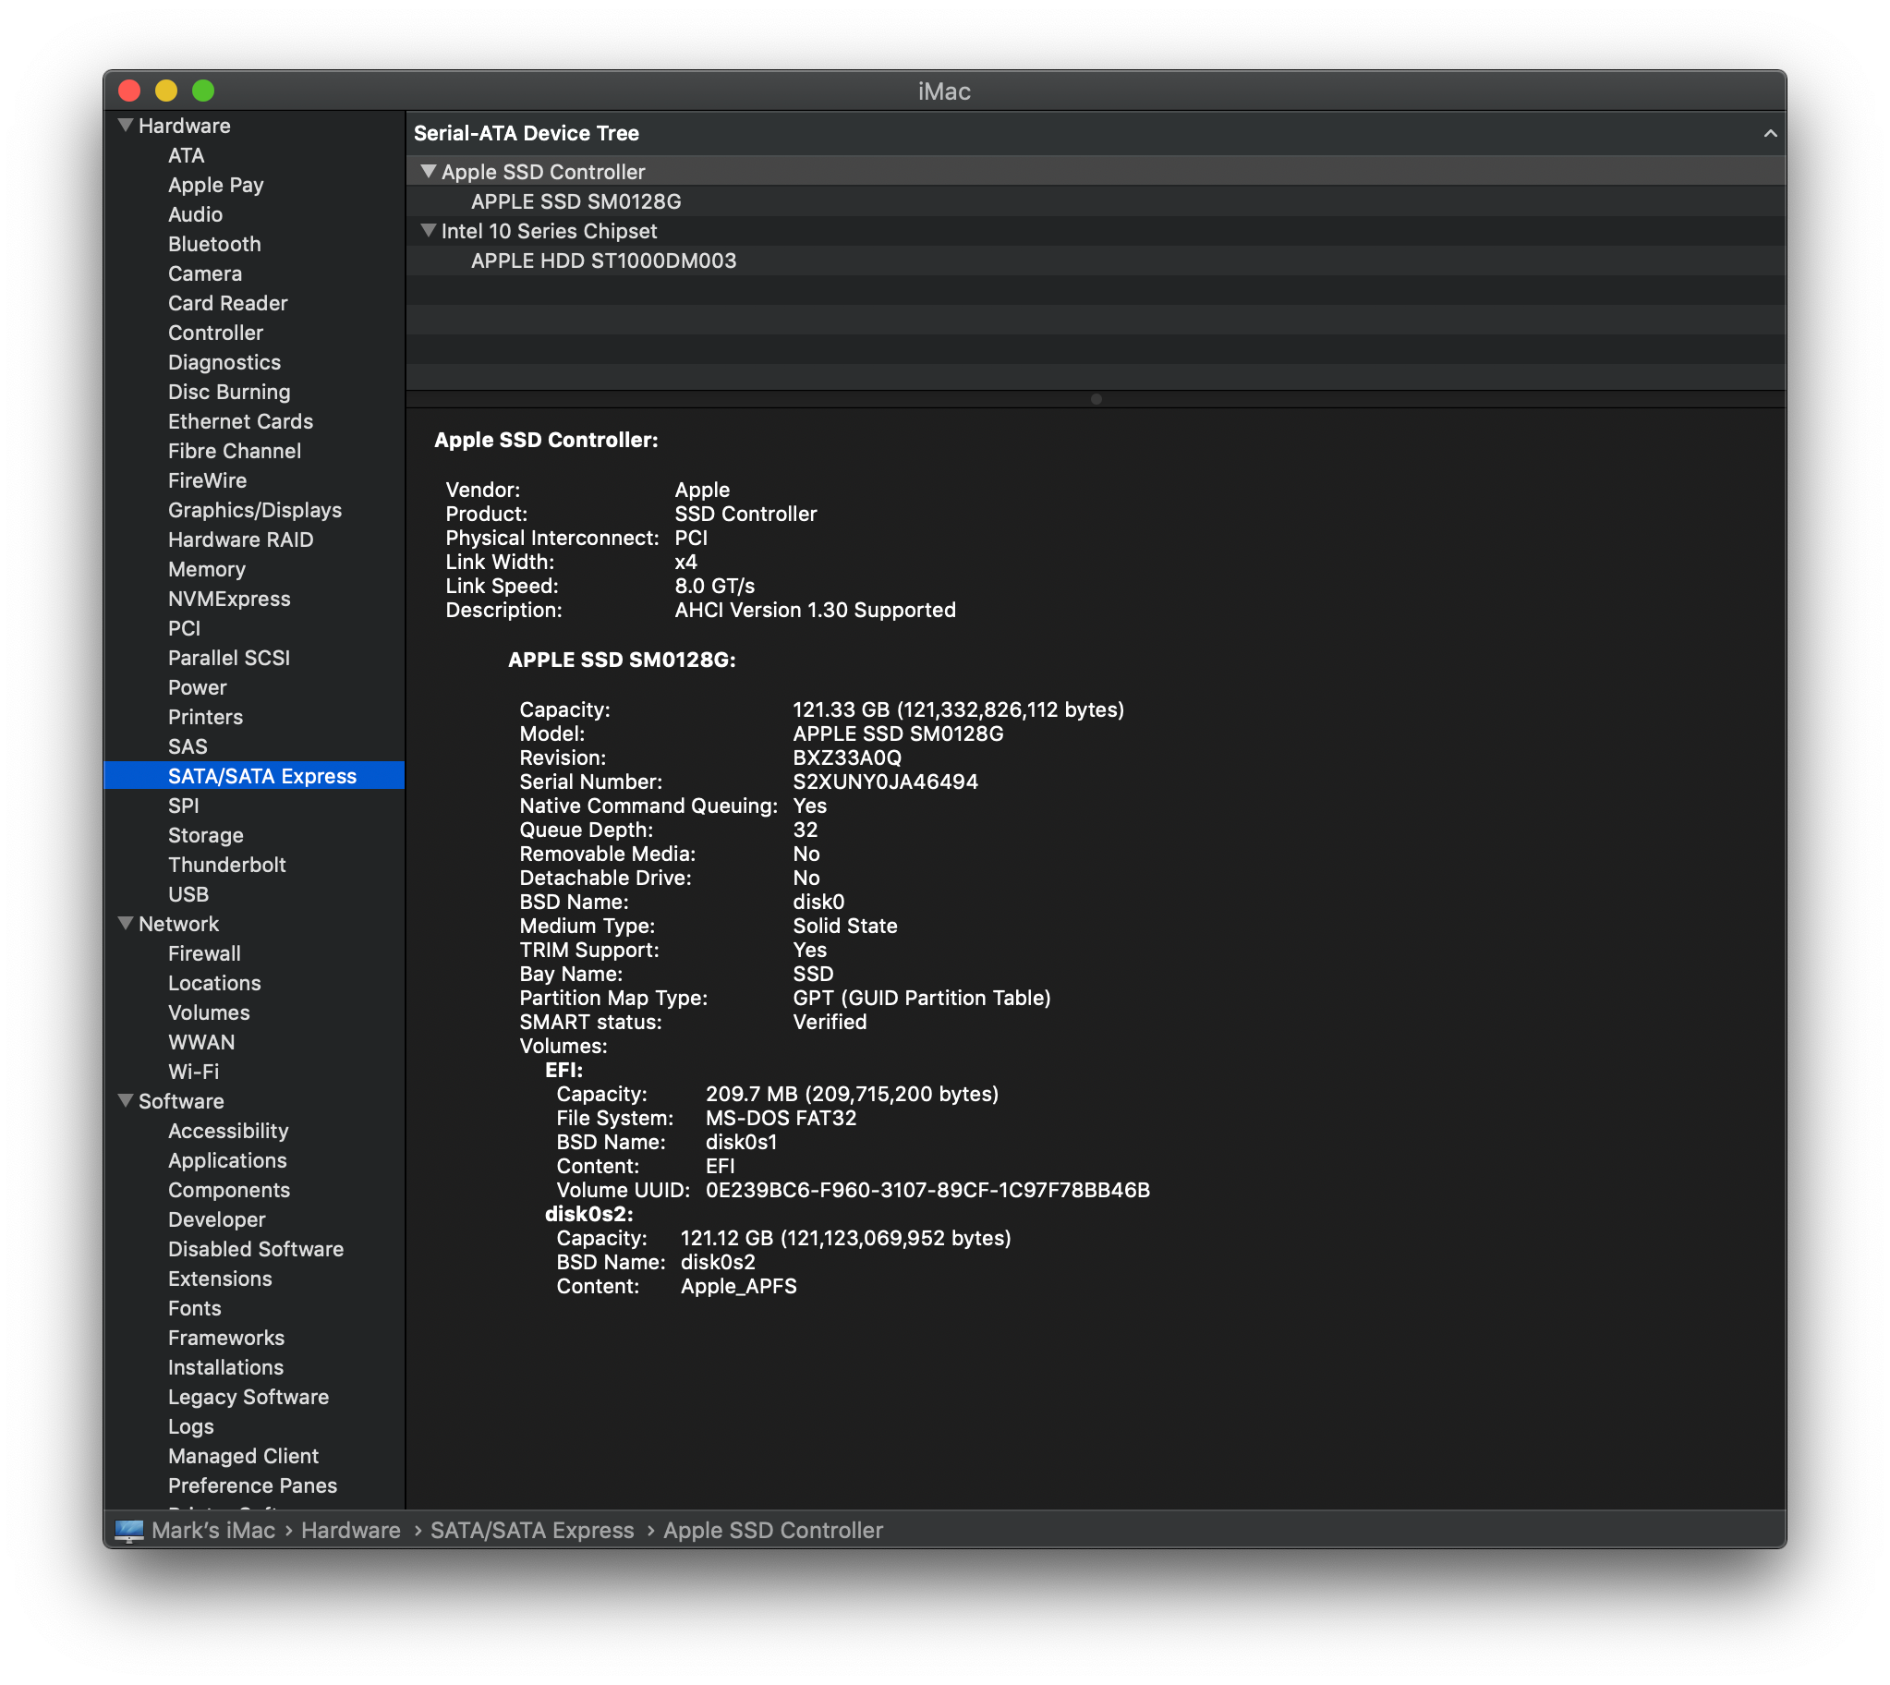Screen dimensions: 1890x1685
Task: Open Ethernet Cards entry
Action: click(x=241, y=422)
